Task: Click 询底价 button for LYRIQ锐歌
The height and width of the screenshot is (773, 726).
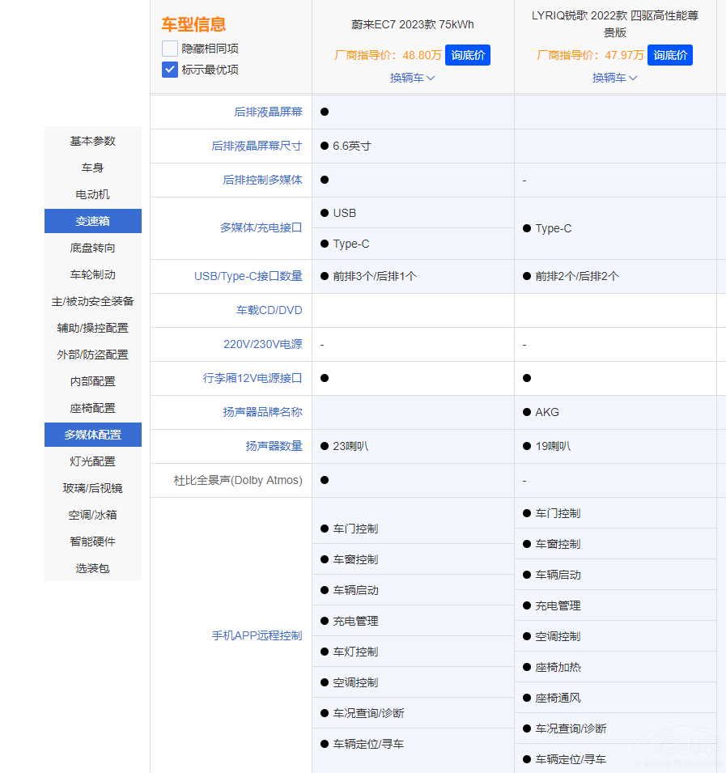Action: 670,55
